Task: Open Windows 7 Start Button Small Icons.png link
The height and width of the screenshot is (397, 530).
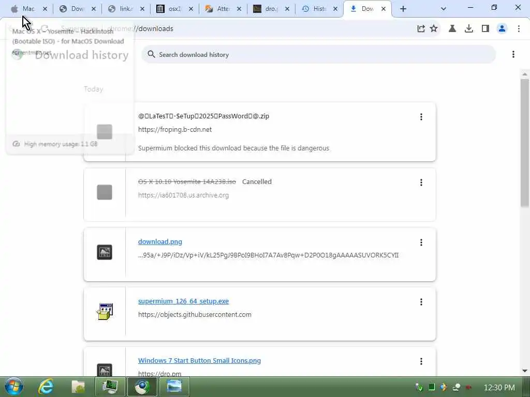Action: click(x=199, y=360)
